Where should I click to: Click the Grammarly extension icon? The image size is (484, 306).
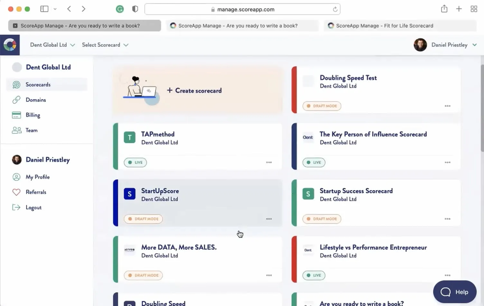(x=120, y=9)
